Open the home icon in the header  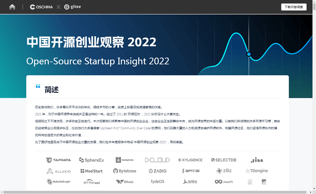pyautogui.click(x=12, y=7)
